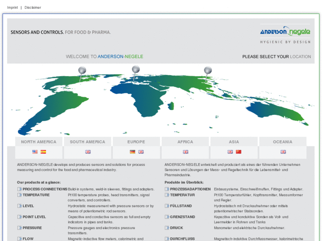Open the POINT LEVEL product link
This screenshot has height=241, width=322.
click(34, 217)
